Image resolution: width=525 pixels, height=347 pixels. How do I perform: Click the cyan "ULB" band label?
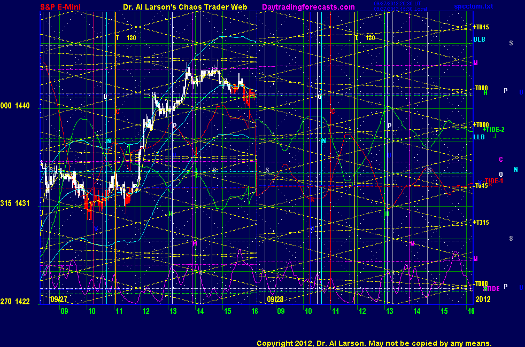tap(479, 40)
